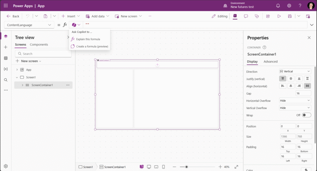317x171 pixels.
Task: Switch to the Components tab
Action: [39, 45]
